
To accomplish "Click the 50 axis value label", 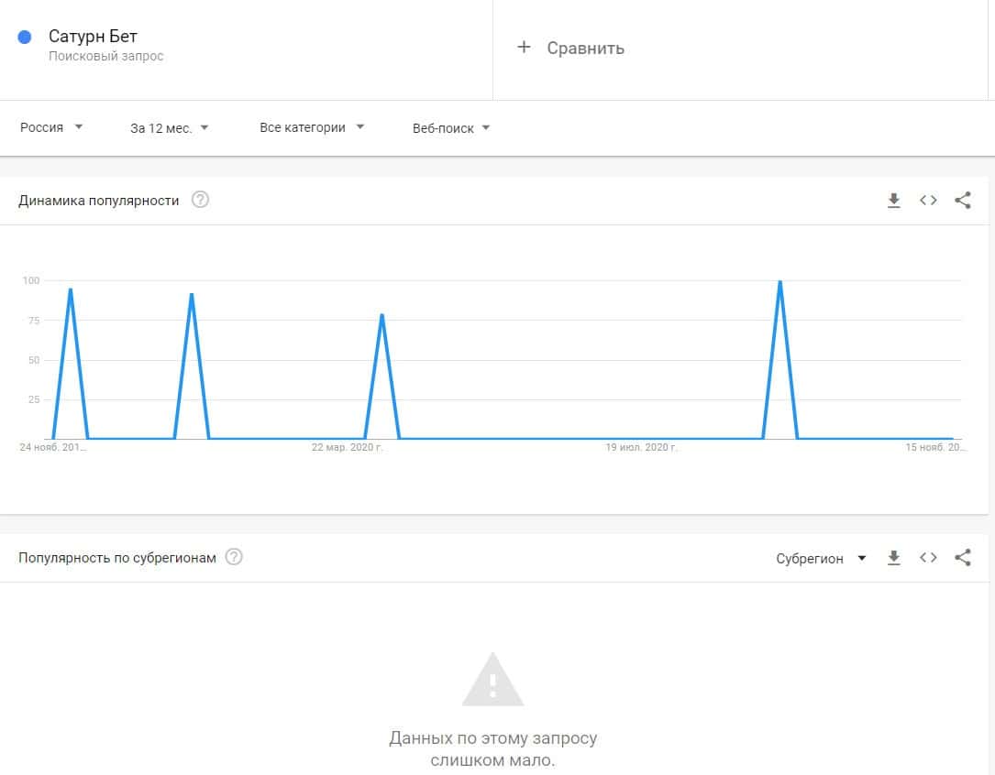I will (34, 360).
